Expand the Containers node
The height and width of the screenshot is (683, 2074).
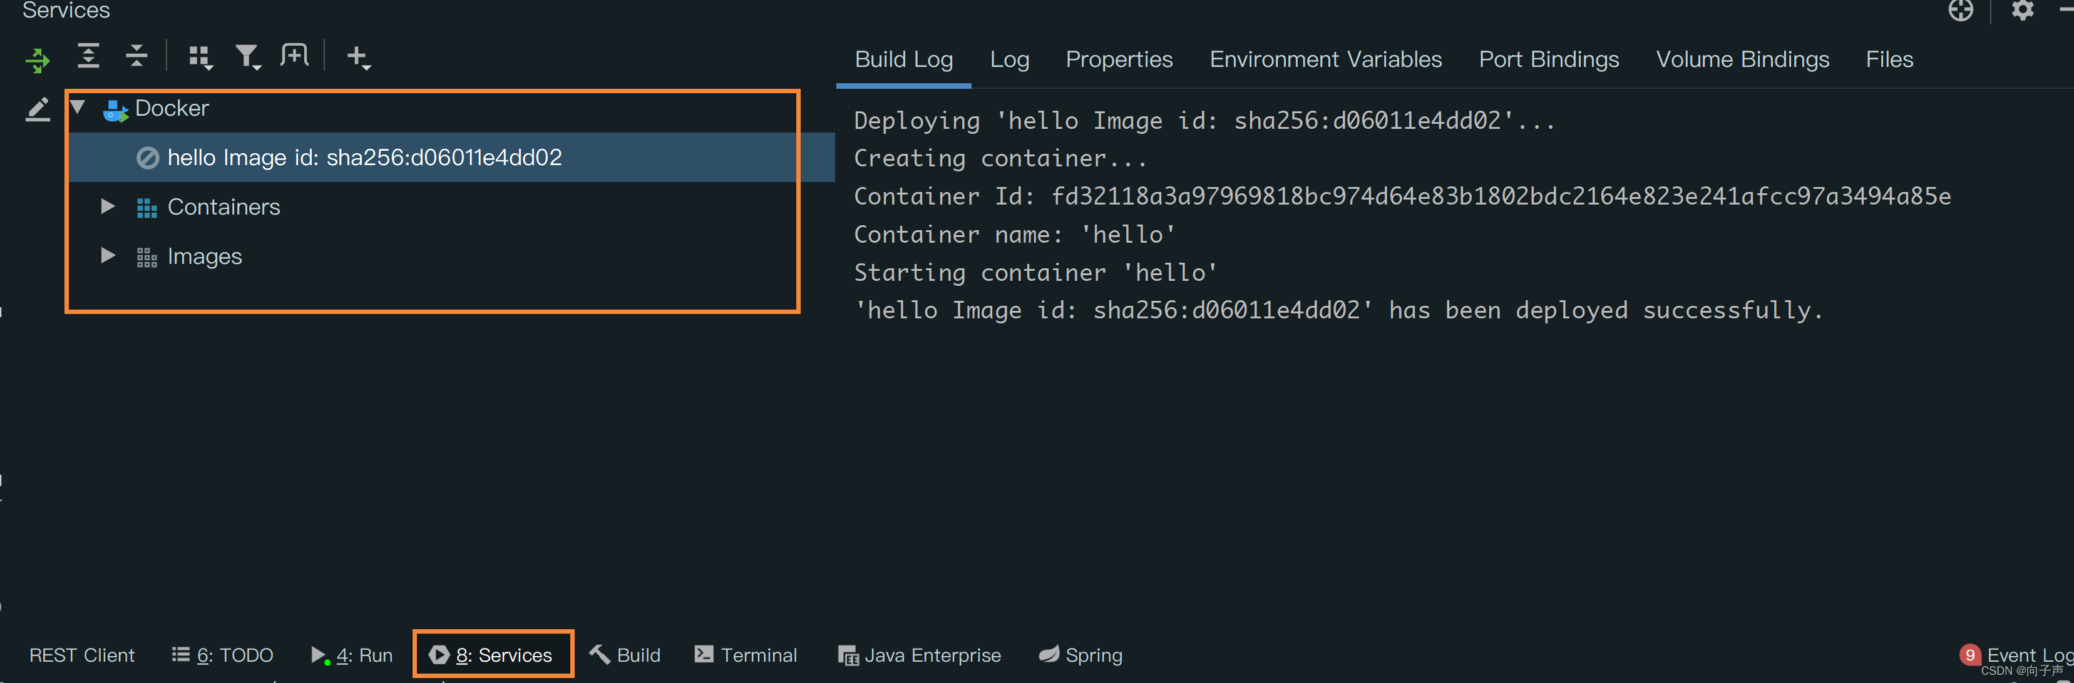pyautogui.click(x=107, y=207)
